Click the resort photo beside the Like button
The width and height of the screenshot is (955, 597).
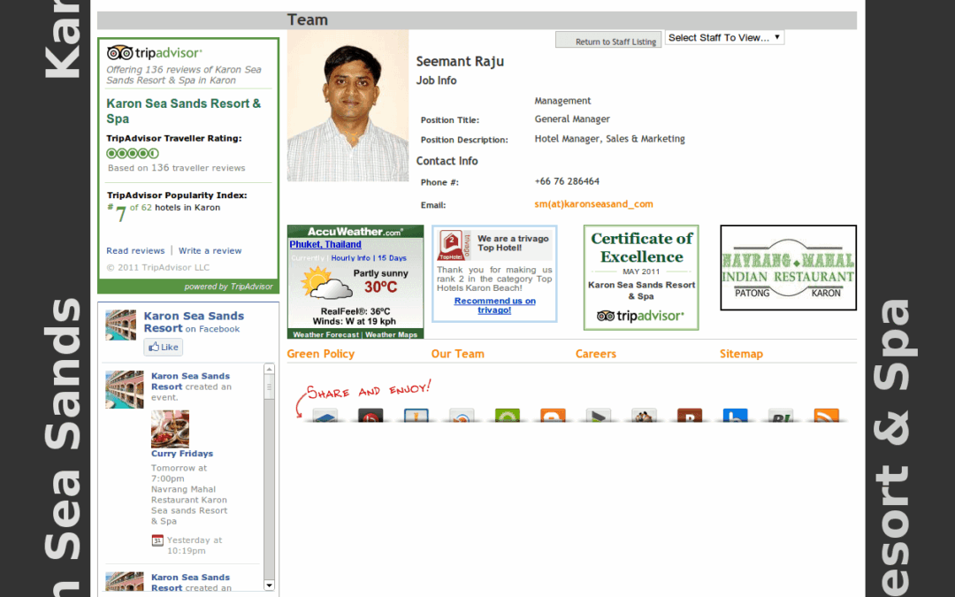(120, 325)
